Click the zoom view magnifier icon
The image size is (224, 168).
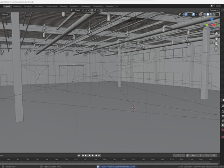coord(216,34)
